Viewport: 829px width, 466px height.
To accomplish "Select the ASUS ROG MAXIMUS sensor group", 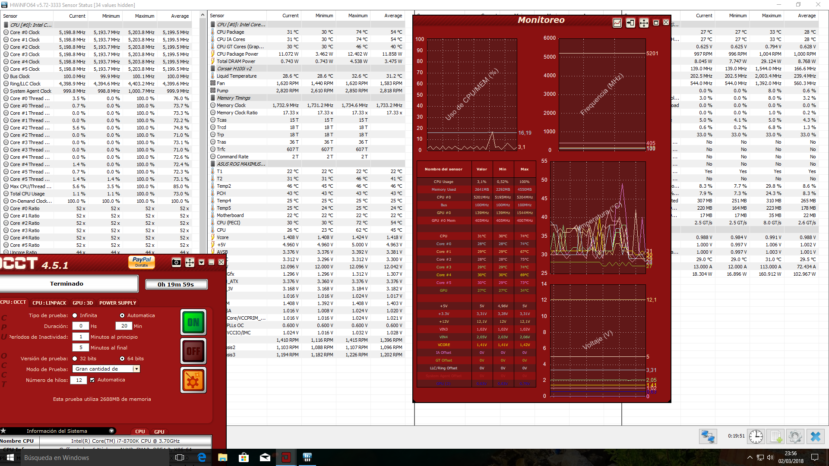I will point(241,164).
